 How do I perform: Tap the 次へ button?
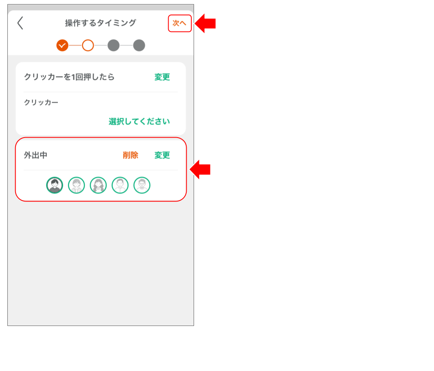[x=179, y=23]
